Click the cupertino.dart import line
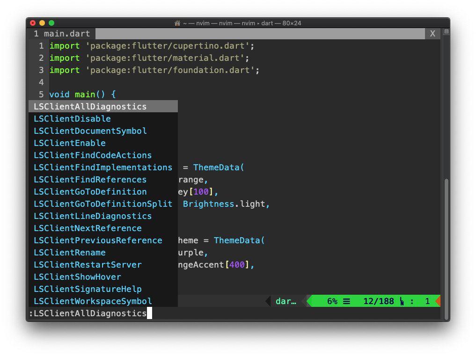The image size is (476, 356). click(x=152, y=46)
